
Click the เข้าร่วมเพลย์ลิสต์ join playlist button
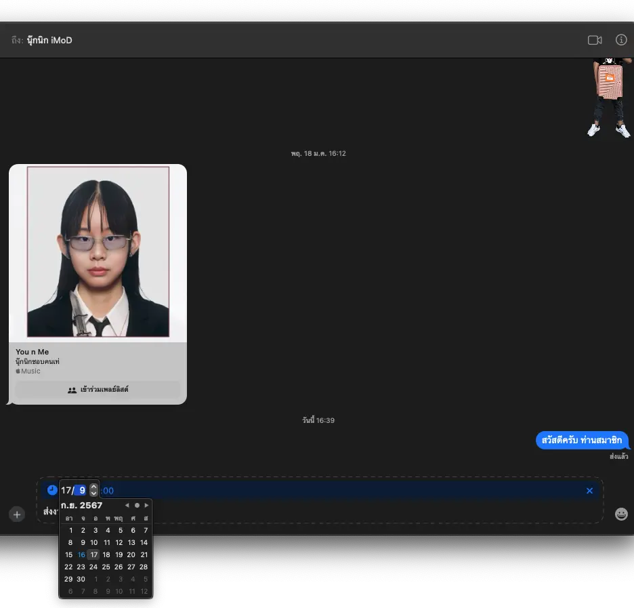tap(98, 390)
